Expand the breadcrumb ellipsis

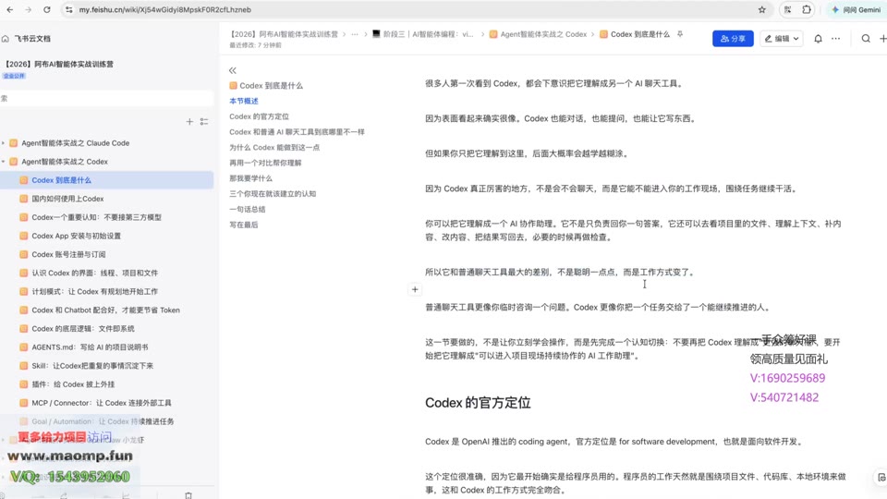[355, 34]
